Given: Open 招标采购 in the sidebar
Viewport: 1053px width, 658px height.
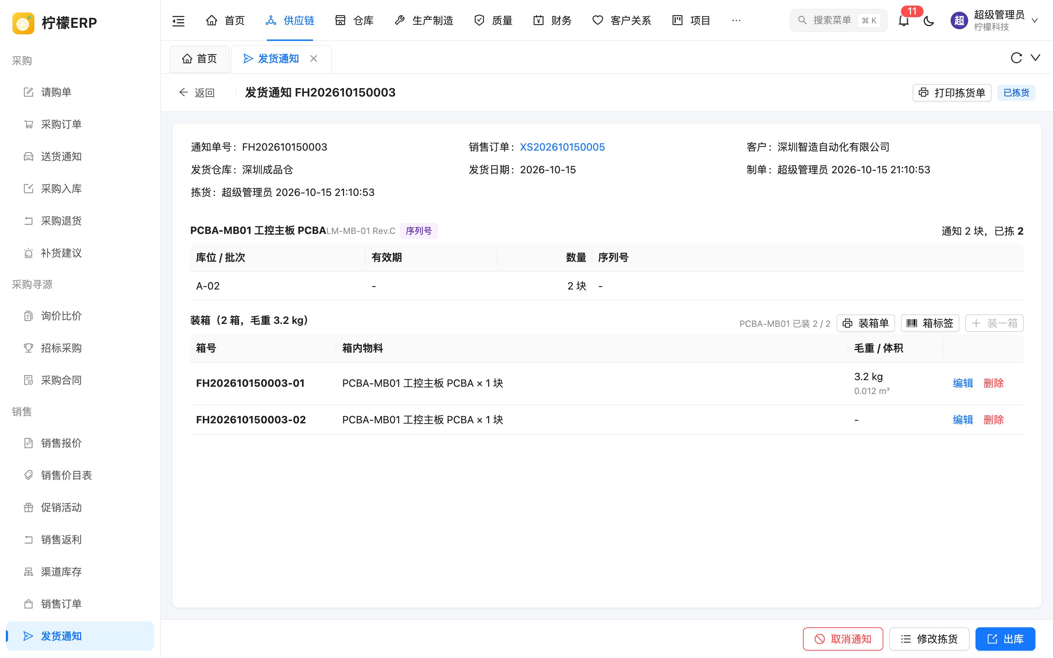Looking at the screenshot, I should pyautogui.click(x=80, y=348).
